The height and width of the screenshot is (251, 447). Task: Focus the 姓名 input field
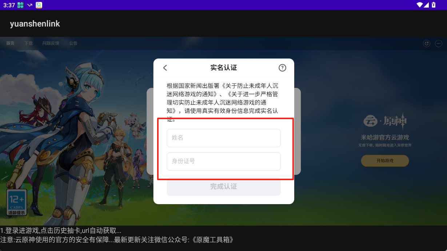[x=224, y=138]
